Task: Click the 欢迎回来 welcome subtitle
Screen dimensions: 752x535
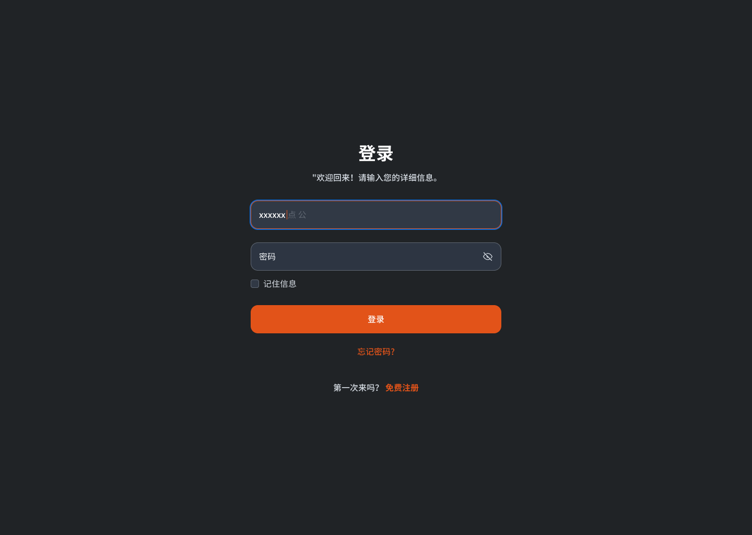Action: pyautogui.click(x=333, y=178)
